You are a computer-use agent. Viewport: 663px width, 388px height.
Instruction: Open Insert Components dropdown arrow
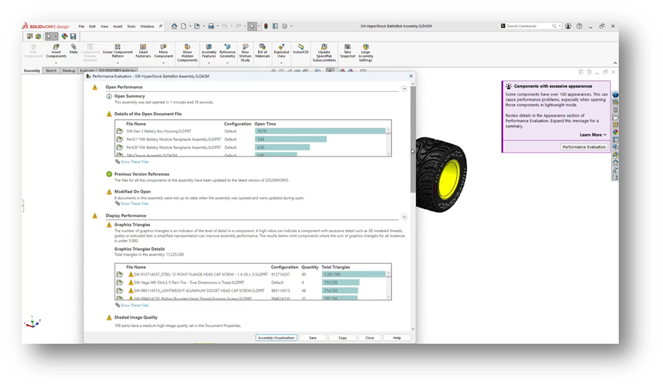(56, 63)
